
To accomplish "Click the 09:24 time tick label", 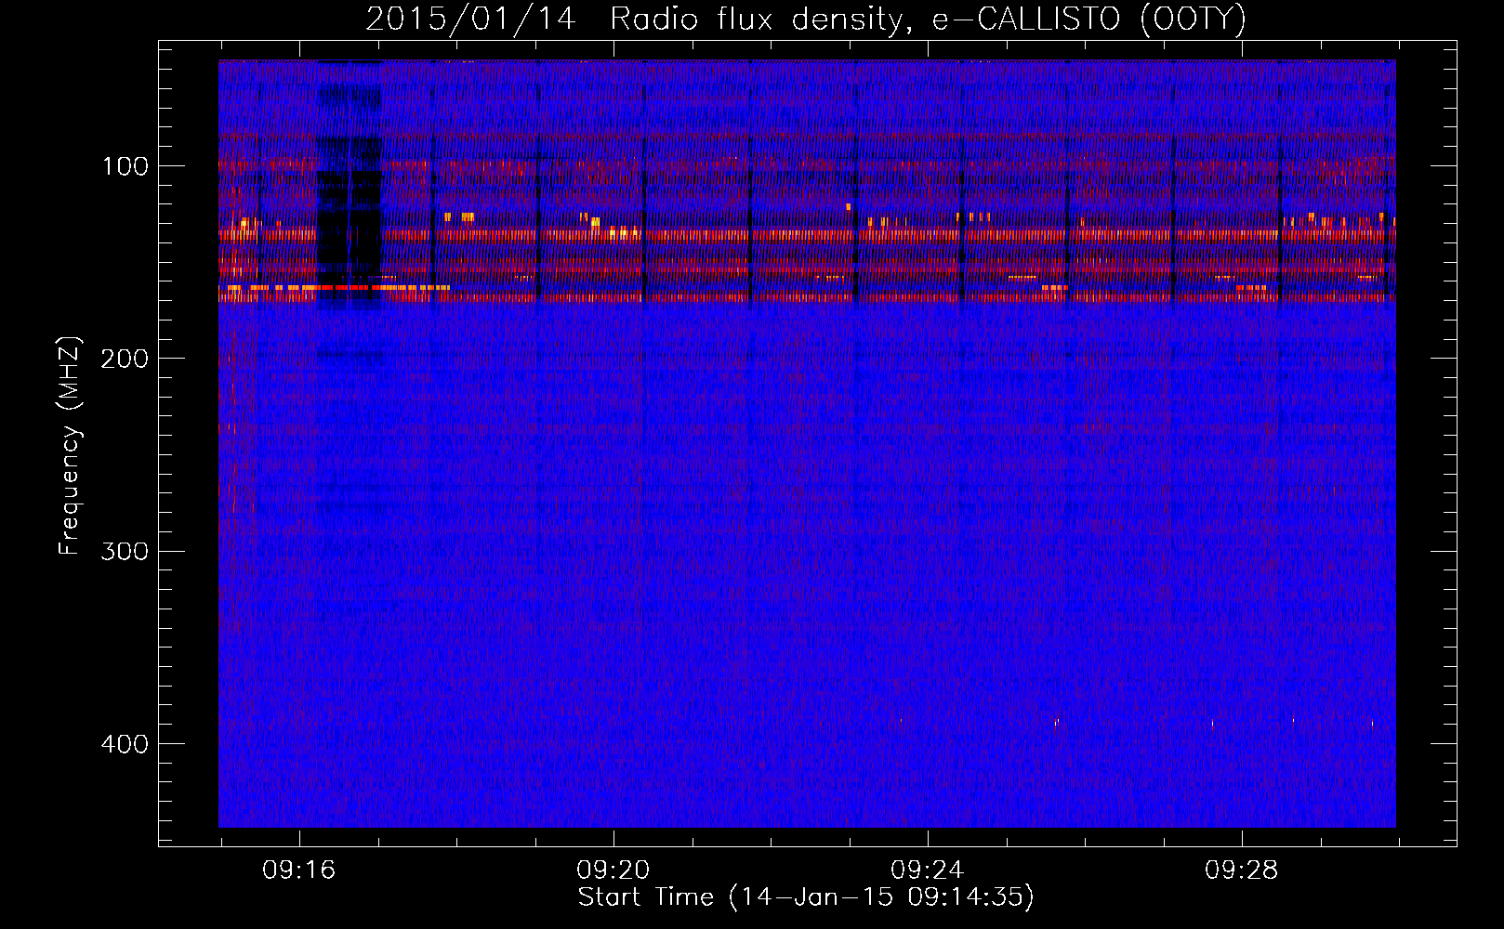I will (x=928, y=870).
